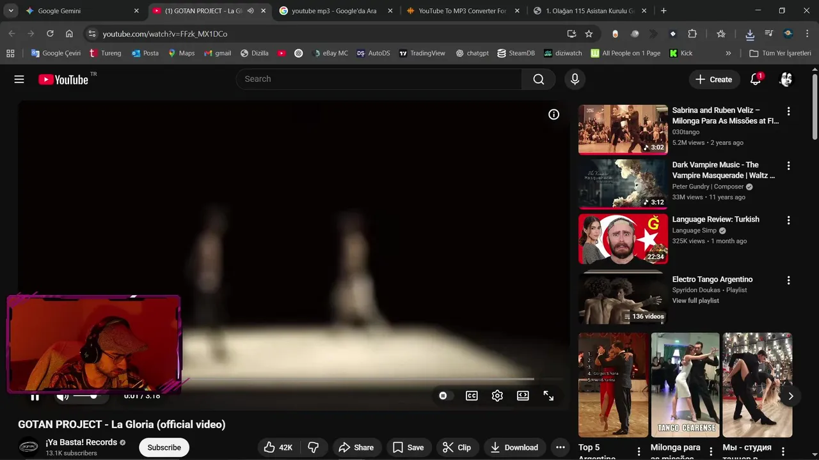The width and height of the screenshot is (819, 460).
Task: Open the TradingView bookmark
Action: click(422, 53)
